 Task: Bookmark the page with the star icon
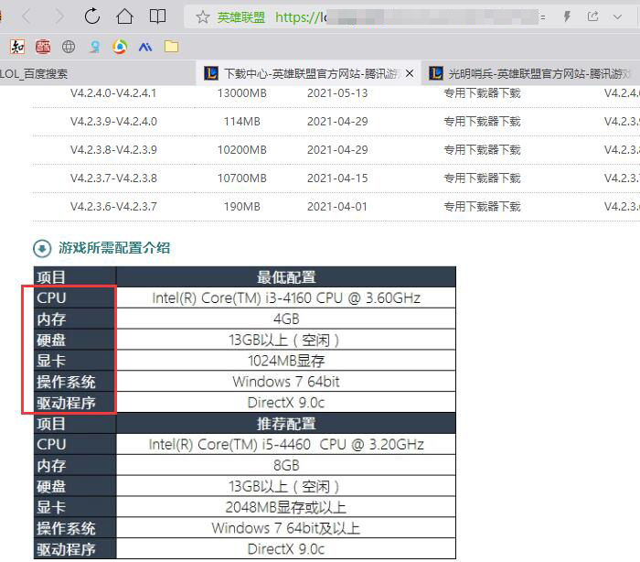tap(202, 17)
